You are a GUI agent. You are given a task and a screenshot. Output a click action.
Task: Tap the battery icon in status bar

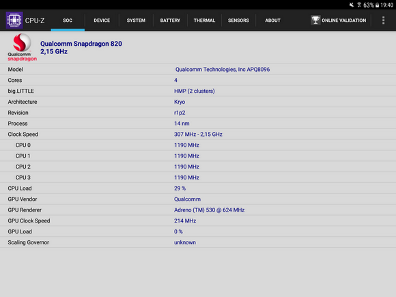pyautogui.click(x=377, y=5)
